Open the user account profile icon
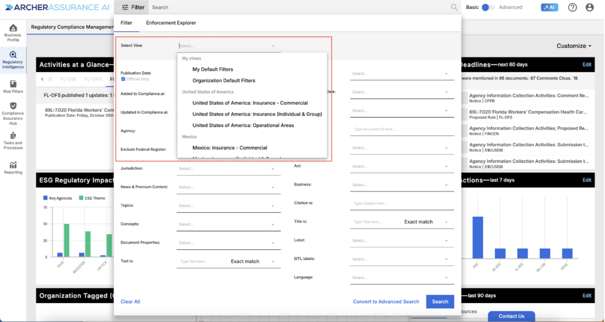 [x=590, y=7]
